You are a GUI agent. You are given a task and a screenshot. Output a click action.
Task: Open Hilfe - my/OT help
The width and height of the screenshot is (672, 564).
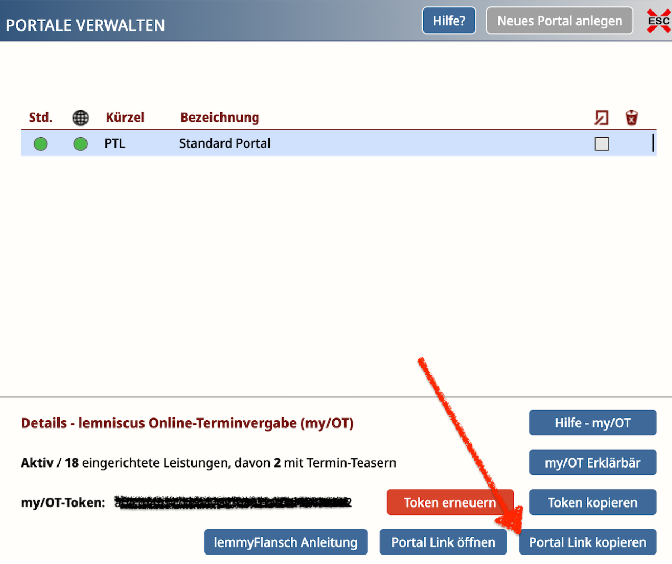[592, 423]
